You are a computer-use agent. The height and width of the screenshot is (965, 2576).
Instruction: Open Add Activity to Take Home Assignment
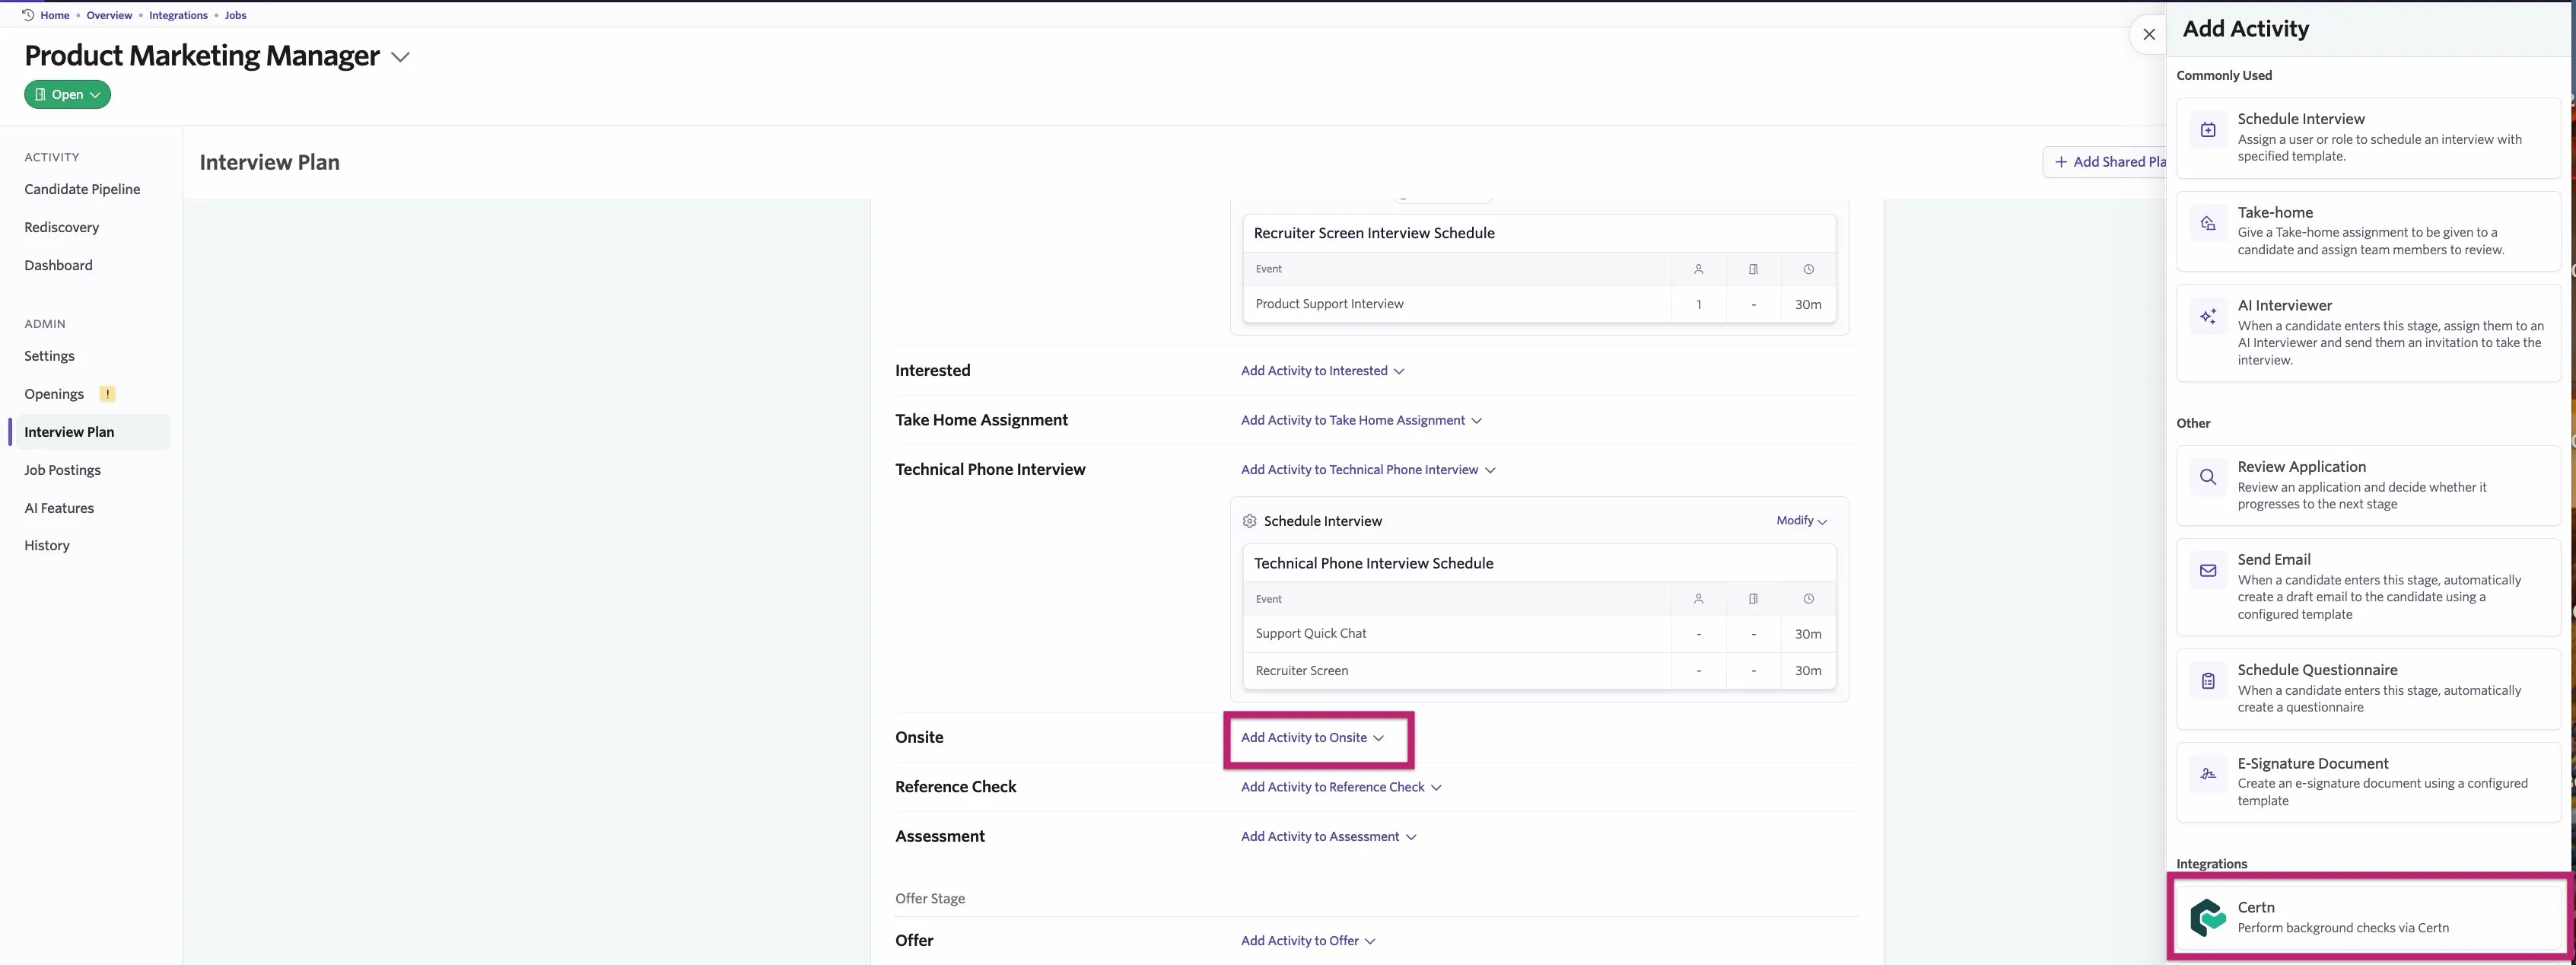coord(1361,420)
